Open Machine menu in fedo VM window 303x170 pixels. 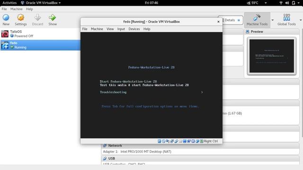97,29
